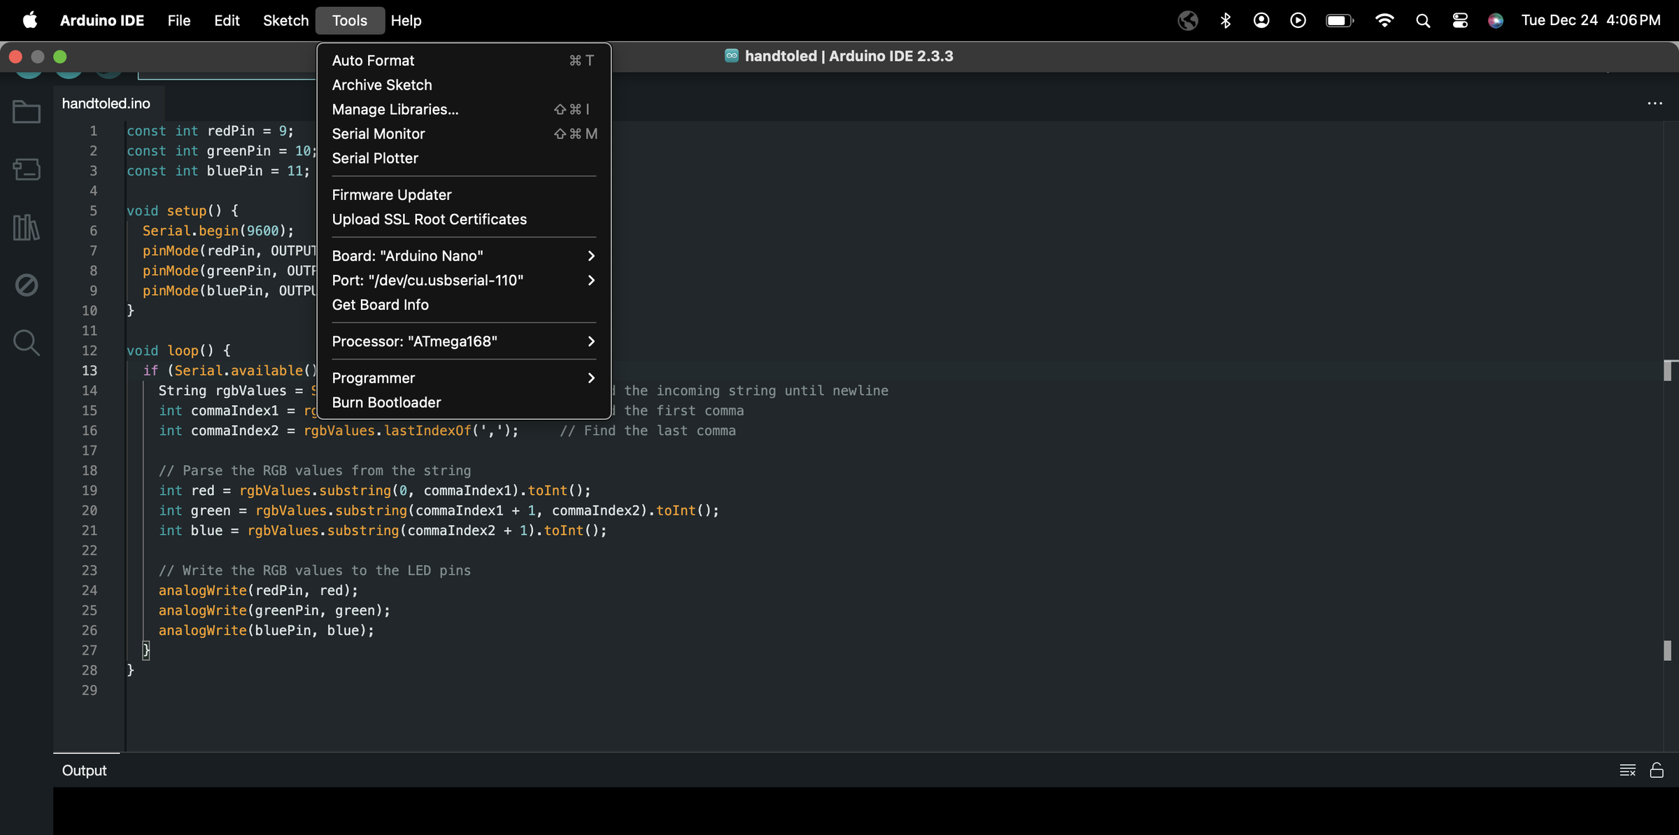Open the Search sidebar icon

pyautogui.click(x=27, y=343)
